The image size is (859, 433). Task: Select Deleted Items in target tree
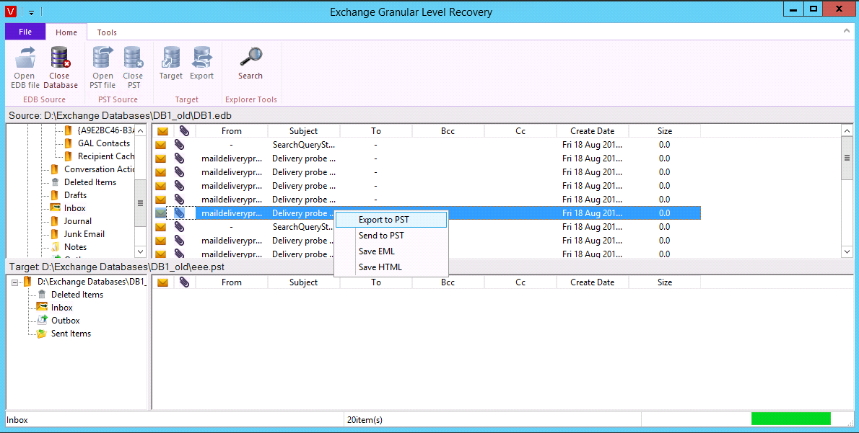pos(77,295)
